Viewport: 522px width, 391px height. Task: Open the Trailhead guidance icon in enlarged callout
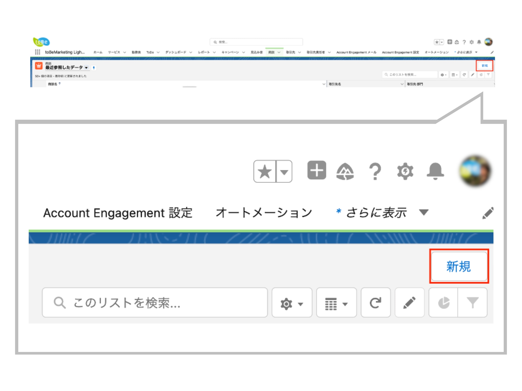coord(345,171)
